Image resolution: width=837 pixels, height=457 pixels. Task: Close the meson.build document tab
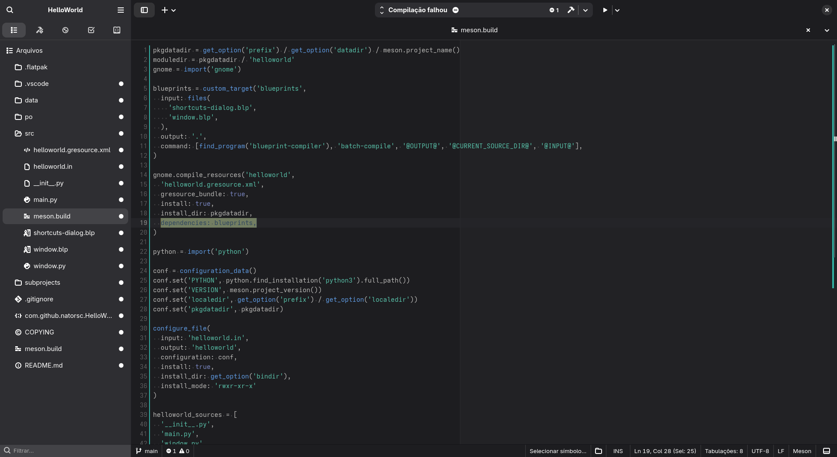pyautogui.click(x=808, y=30)
